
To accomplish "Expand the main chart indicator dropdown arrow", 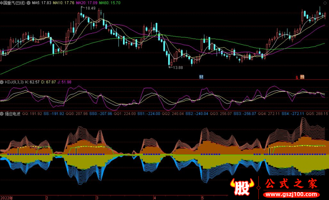I will [x=28, y=3].
